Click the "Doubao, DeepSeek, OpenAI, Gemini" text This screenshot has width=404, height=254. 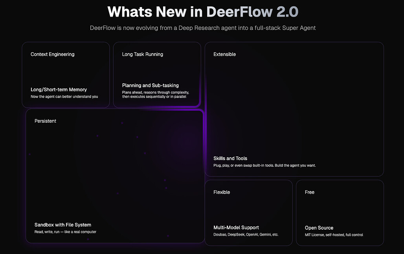246,235
